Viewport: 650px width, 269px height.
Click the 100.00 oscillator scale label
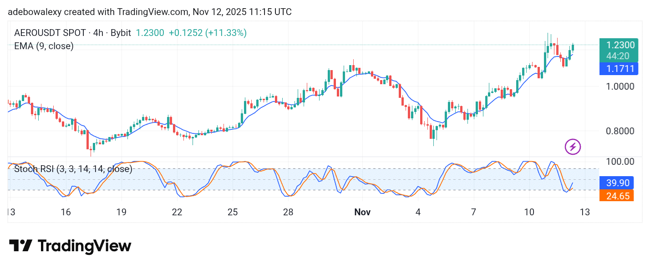point(620,162)
